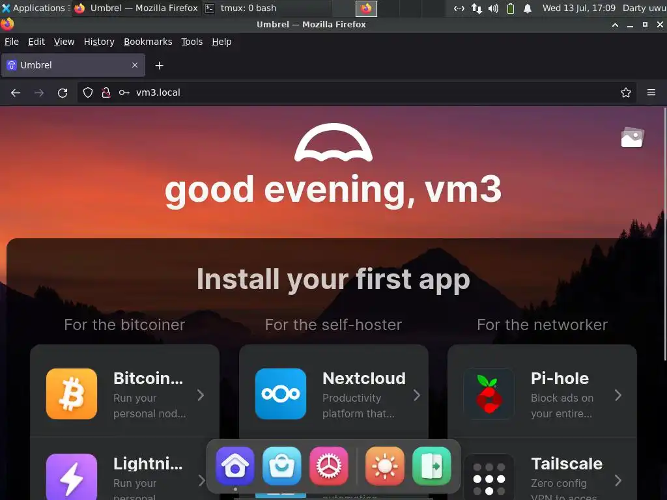
Task: Open the Nextcloud app title link
Action: (364, 378)
